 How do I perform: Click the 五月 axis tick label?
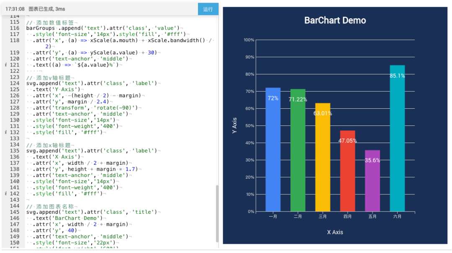coord(372,217)
